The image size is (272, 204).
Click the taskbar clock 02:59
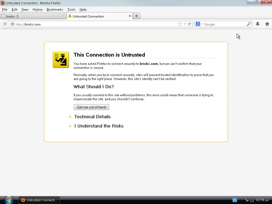pos(262,200)
